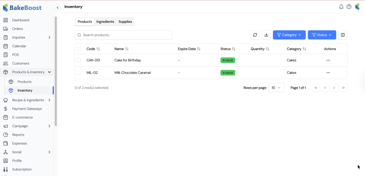Open the column visibility toggle icon
365x176 pixels.
tap(343, 35)
